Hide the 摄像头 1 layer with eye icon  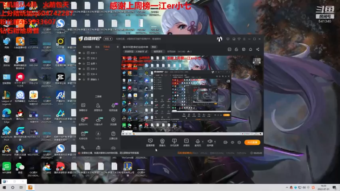[79, 79]
